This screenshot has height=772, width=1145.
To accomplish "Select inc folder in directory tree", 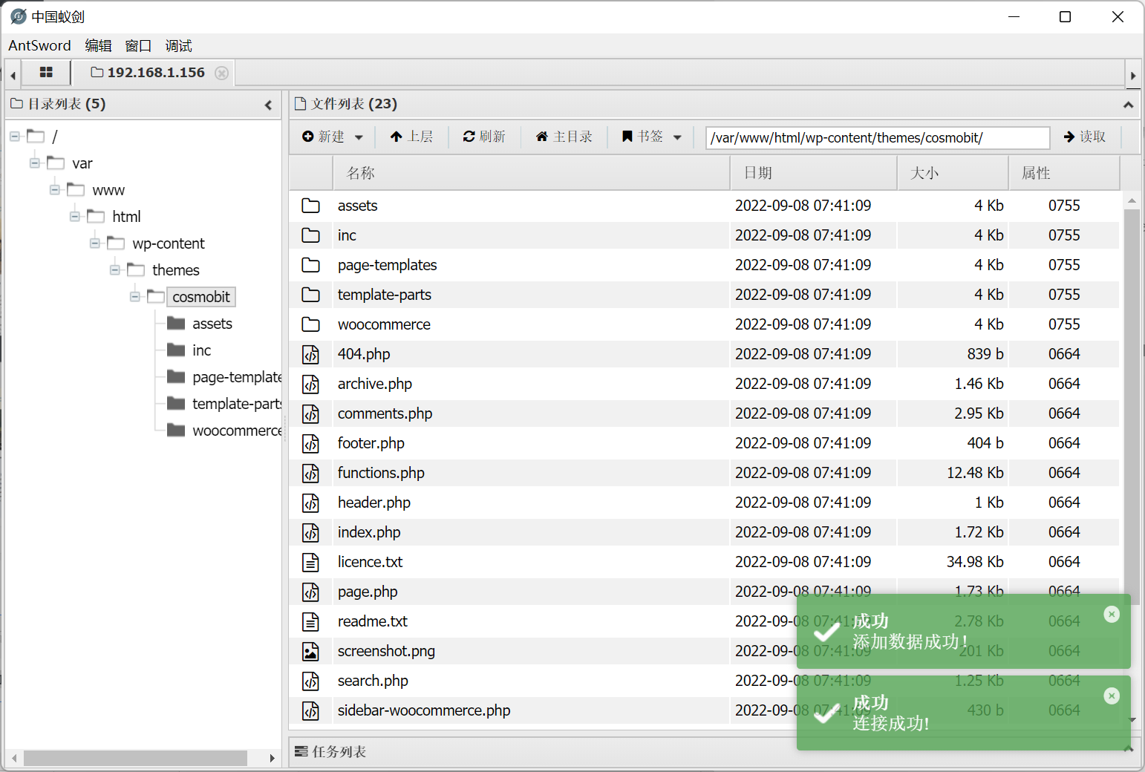I will point(201,350).
